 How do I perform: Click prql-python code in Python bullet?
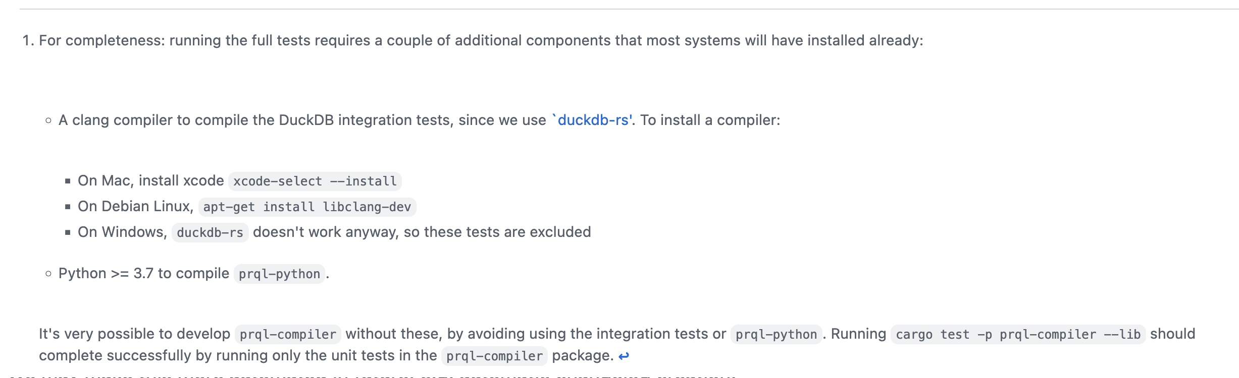279,274
